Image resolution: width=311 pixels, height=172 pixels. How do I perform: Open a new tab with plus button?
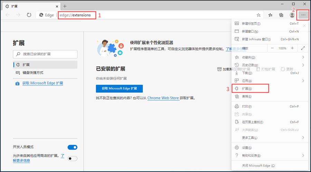click(x=65, y=6)
